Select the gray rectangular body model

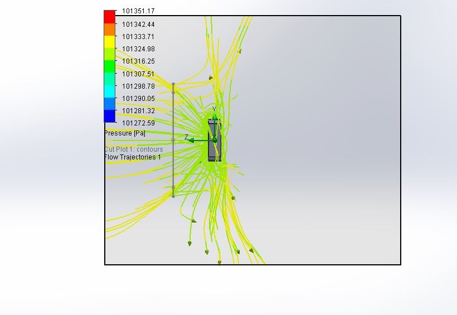215,140
